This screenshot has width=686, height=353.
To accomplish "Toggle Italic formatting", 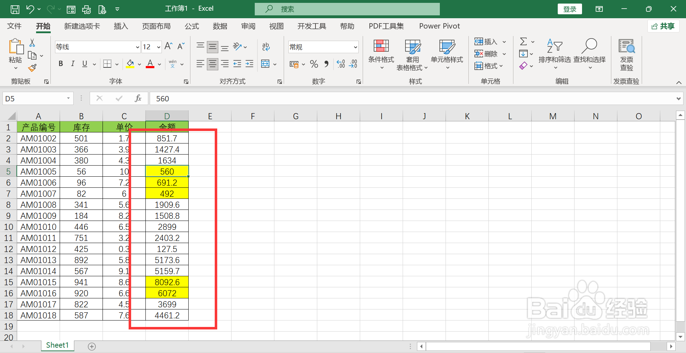I will point(73,64).
